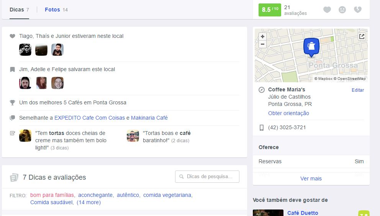
Task: Filter tips by autêntico
Action: (128, 195)
